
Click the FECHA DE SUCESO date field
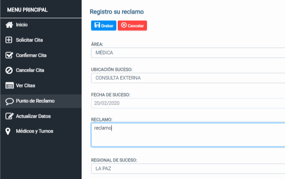188,103
